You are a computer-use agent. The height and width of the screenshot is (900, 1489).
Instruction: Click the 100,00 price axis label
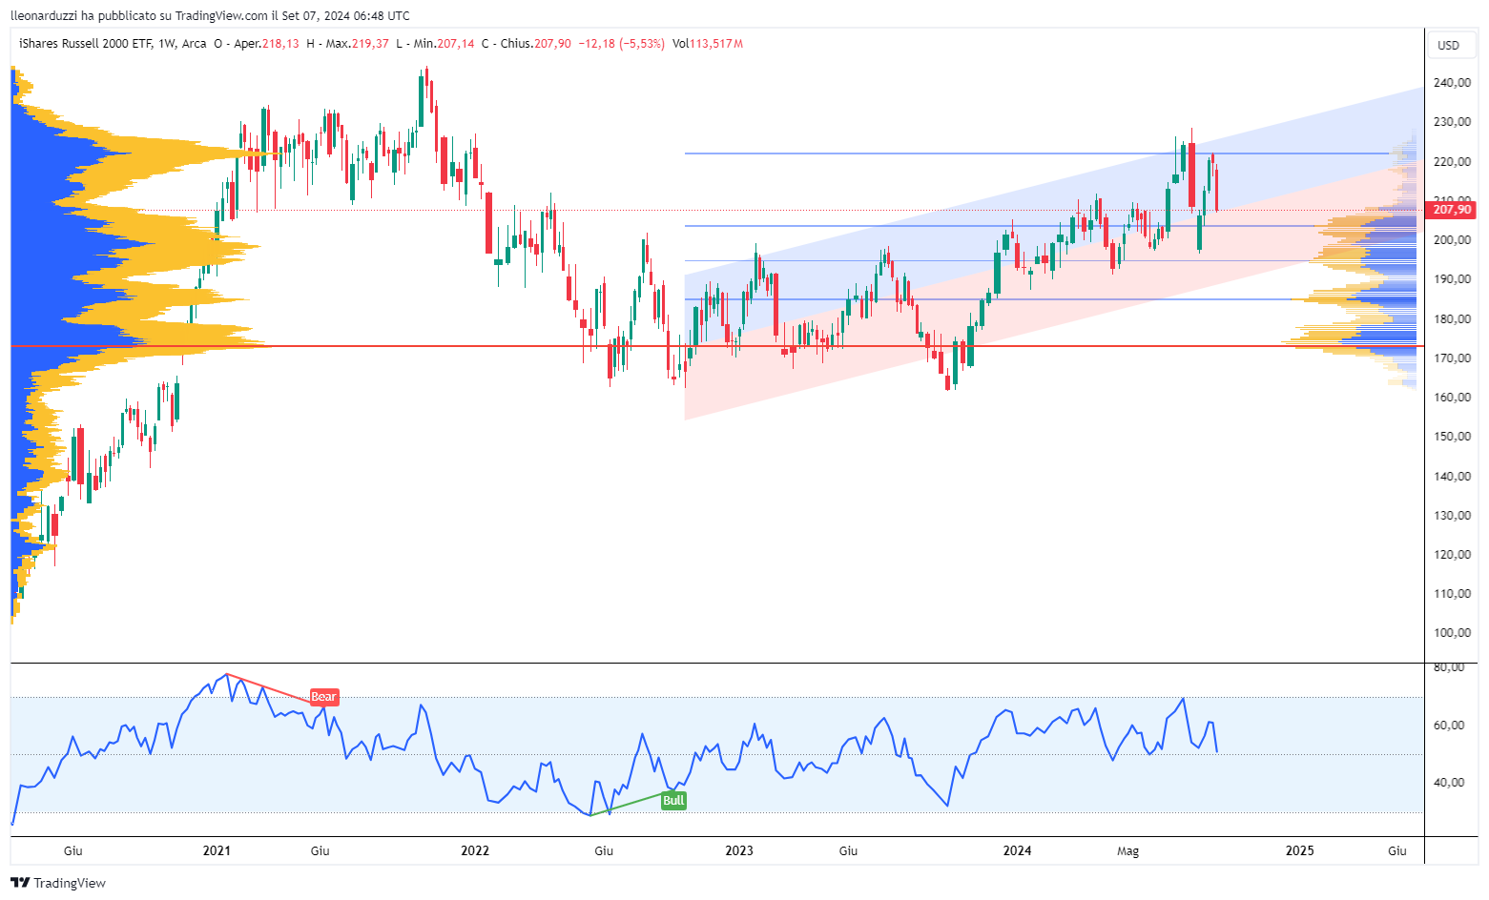click(1451, 633)
